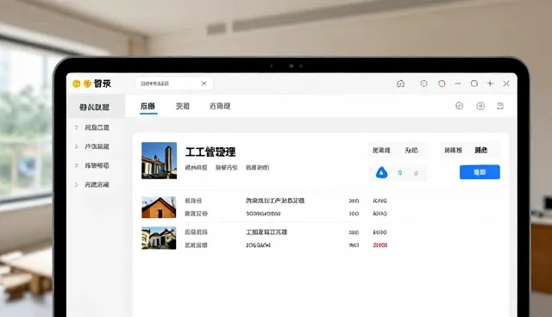The width and height of the screenshot is (552, 317).
Task: Click the gray circular icon beside the headset
Action: click(x=423, y=84)
